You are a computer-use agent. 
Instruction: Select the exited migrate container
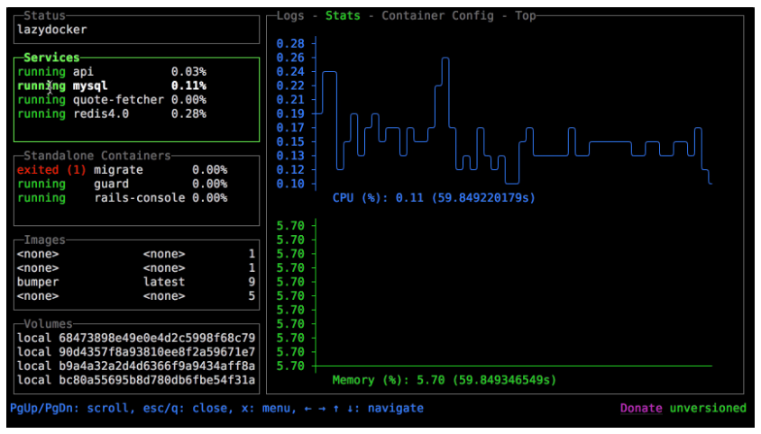pyautogui.click(x=118, y=169)
